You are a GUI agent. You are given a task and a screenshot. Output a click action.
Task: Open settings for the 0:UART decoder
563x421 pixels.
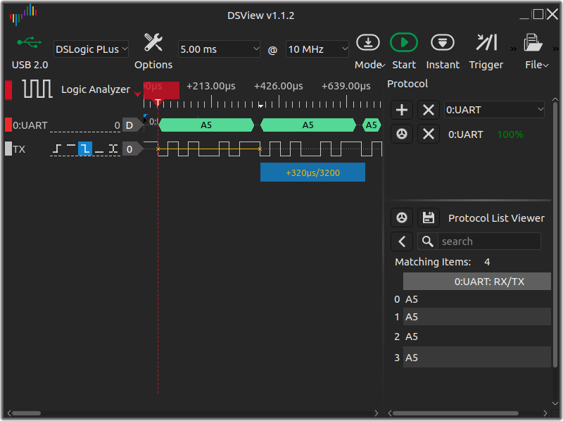click(402, 134)
